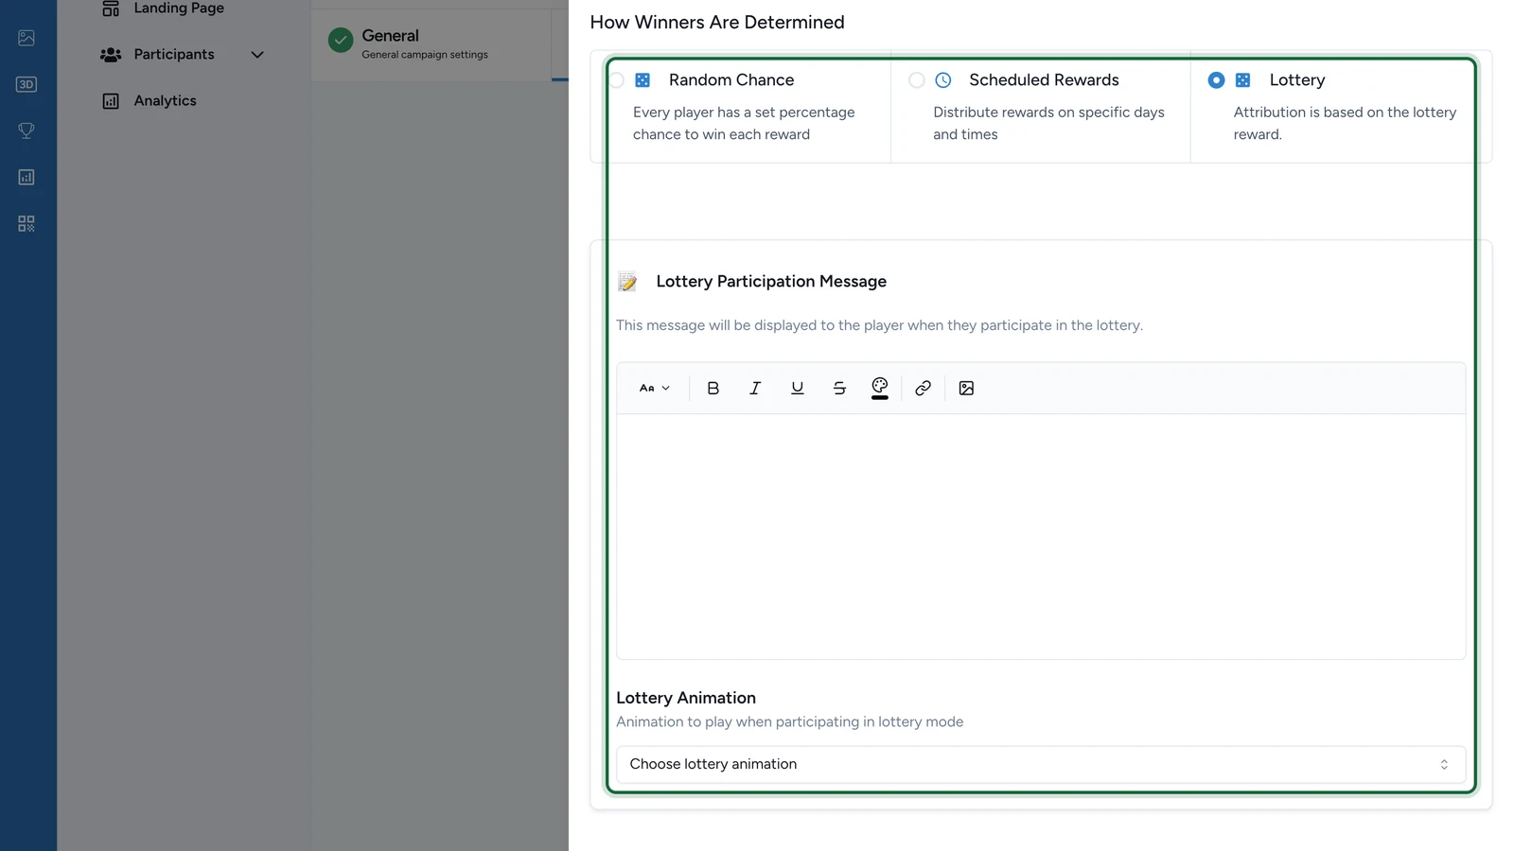
Task: Open the chart icon in left rail
Action: click(26, 177)
